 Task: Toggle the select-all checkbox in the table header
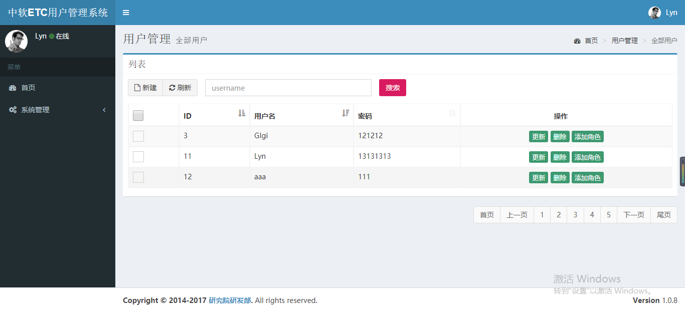click(x=138, y=115)
